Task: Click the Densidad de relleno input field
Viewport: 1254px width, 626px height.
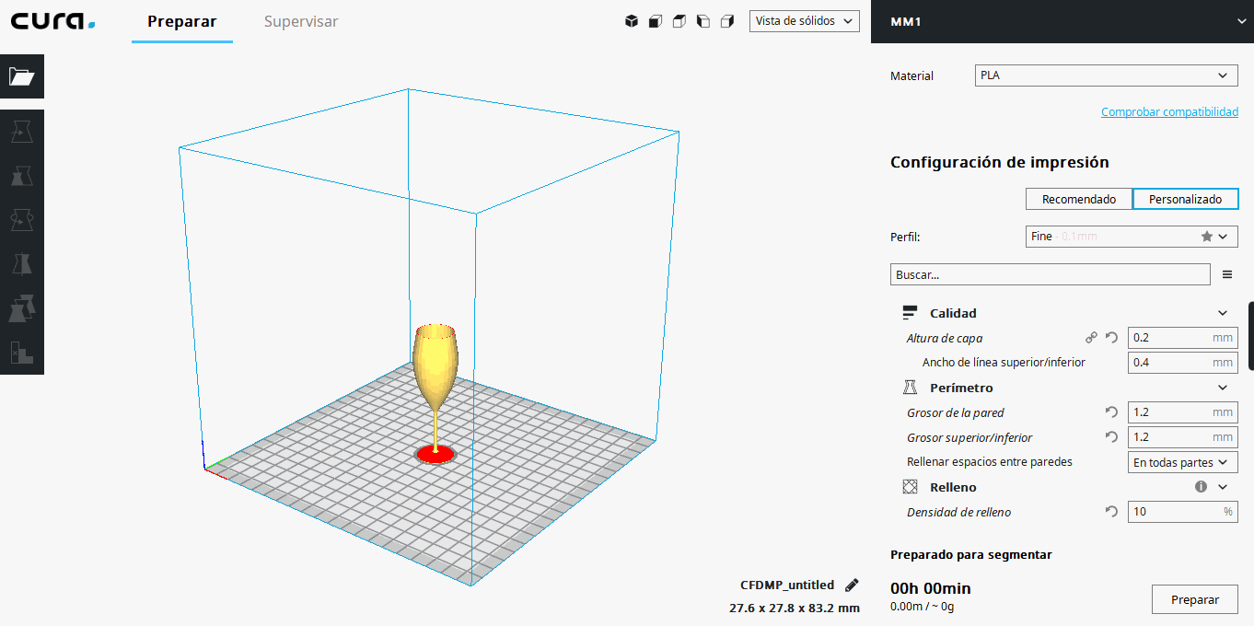Action: coord(1173,512)
